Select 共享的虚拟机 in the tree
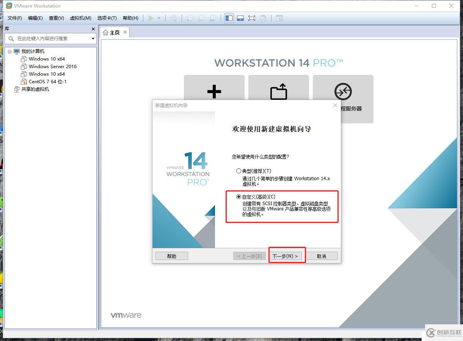Image resolution: width=463 pixels, height=341 pixels. pyautogui.click(x=35, y=89)
